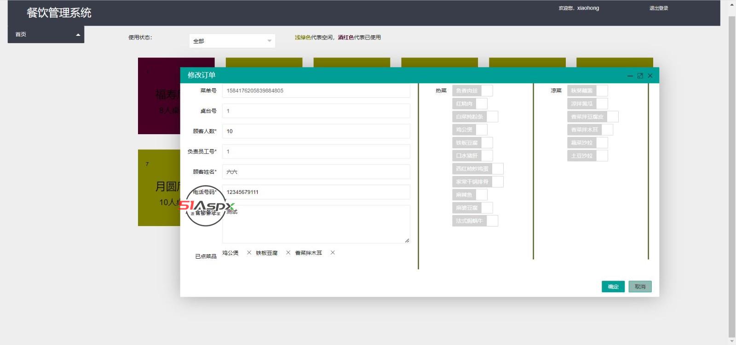Check the 麻婆豆腐 dish option
This screenshot has width=736, height=345.
[472, 208]
